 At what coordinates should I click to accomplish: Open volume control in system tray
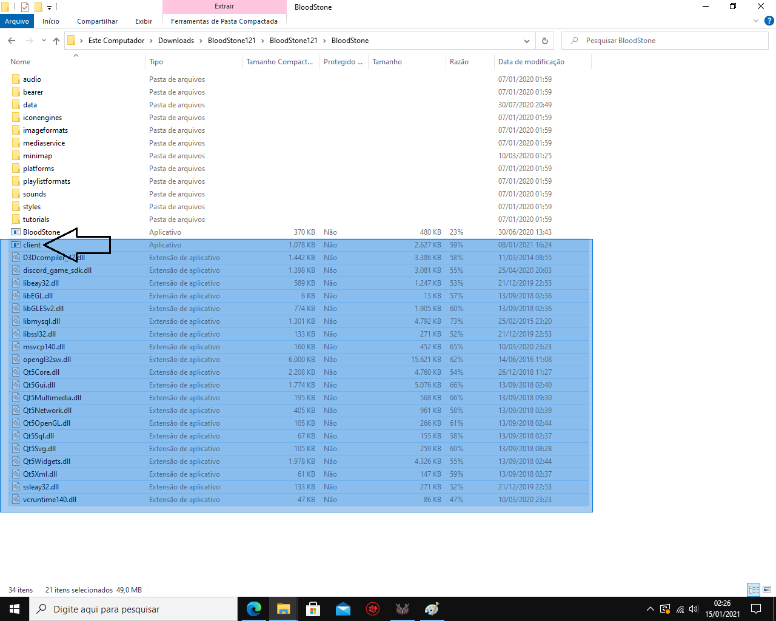click(694, 609)
